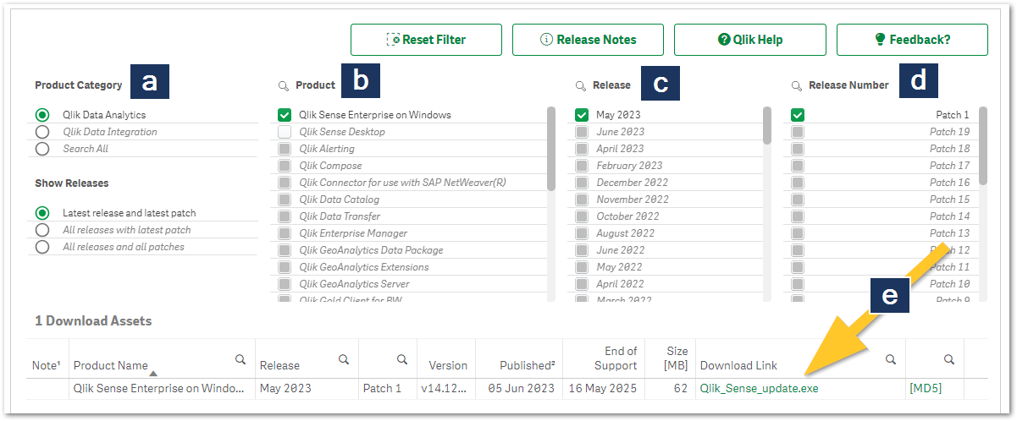
Task: Check Qlik Connector for SAP NetWeaver
Action: (x=285, y=183)
